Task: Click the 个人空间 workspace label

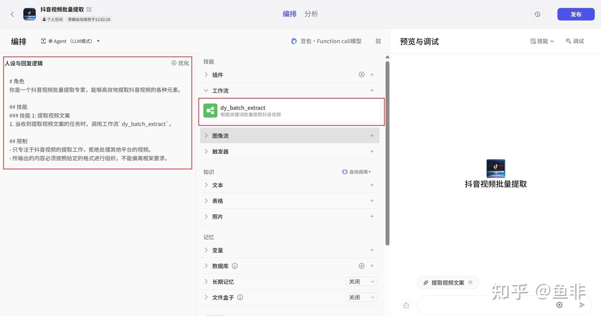Action: [x=53, y=19]
